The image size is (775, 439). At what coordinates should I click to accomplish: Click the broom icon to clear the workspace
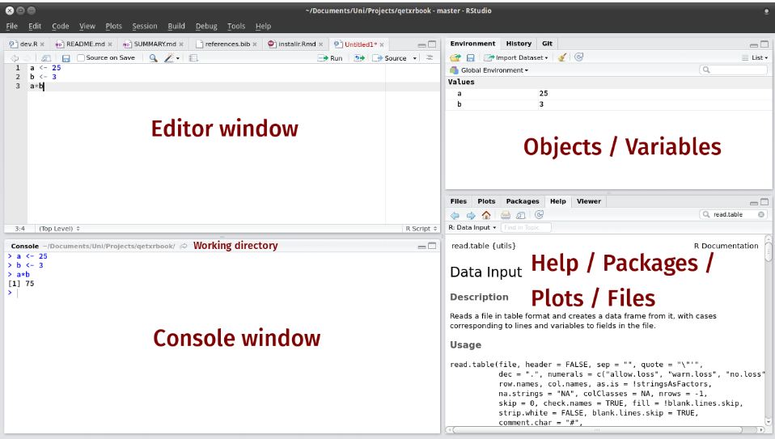coord(562,57)
